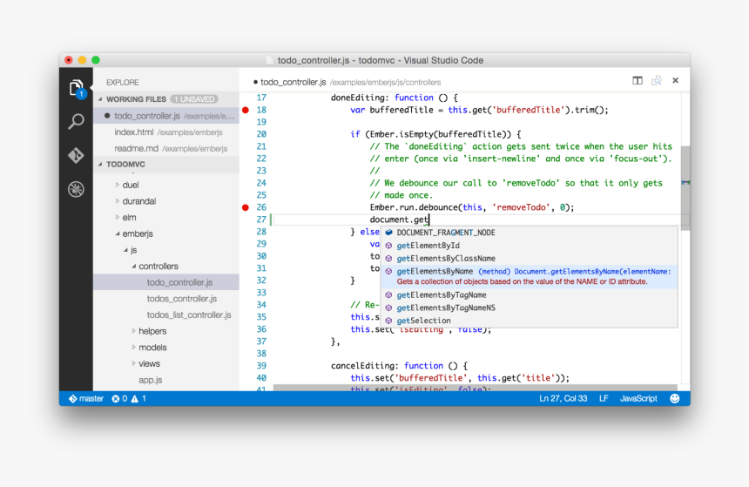The height and width of the screenshot is (487, 749).
Task: Open todo_controller.js in the controllers folder
Action: click(166, 282)
